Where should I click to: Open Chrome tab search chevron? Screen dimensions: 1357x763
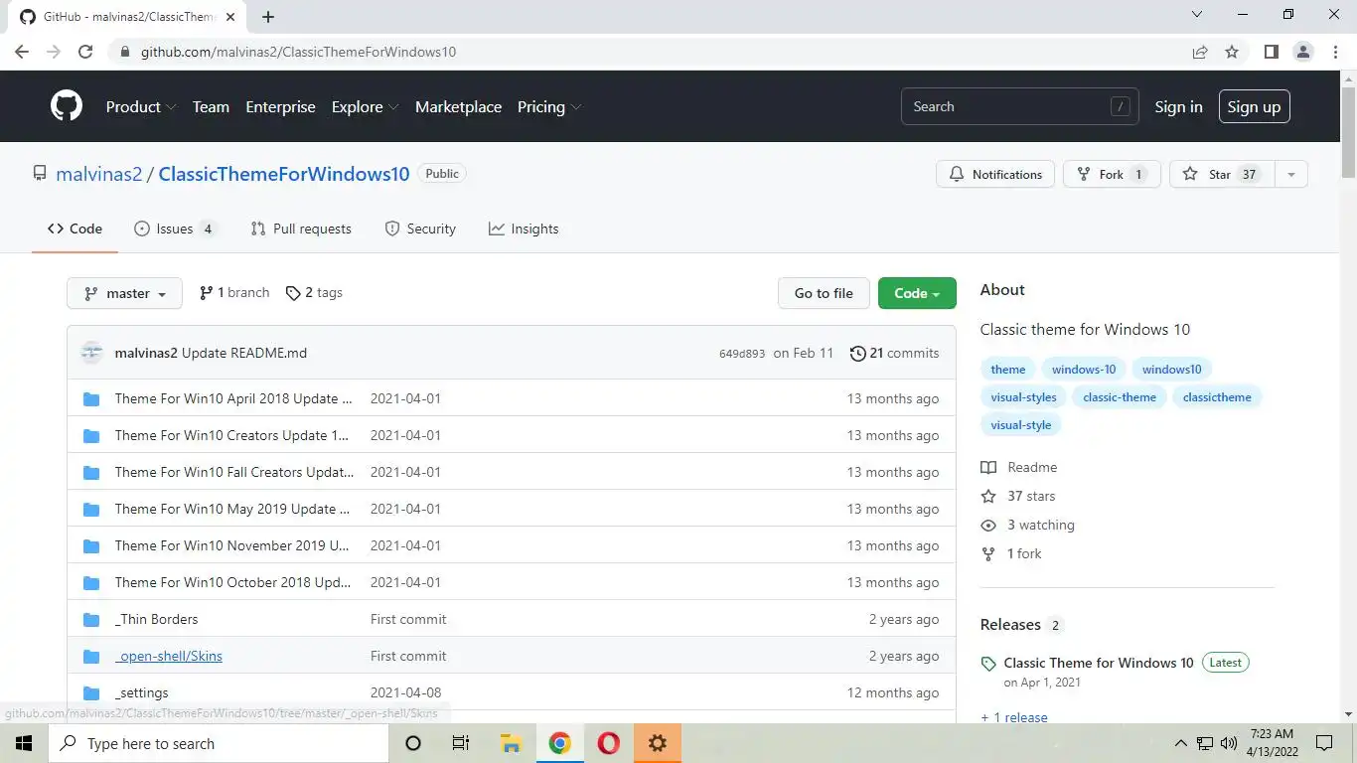(1197, 15)
